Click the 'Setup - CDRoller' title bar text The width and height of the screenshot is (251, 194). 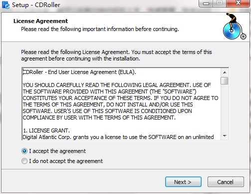point(36,5)
